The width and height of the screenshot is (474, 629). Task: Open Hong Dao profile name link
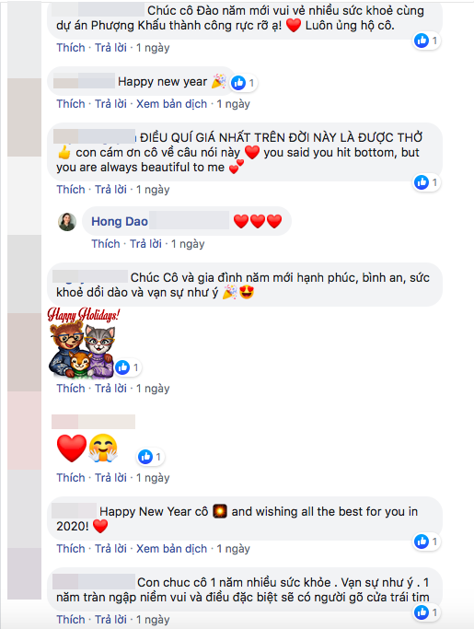coord(120,221)
